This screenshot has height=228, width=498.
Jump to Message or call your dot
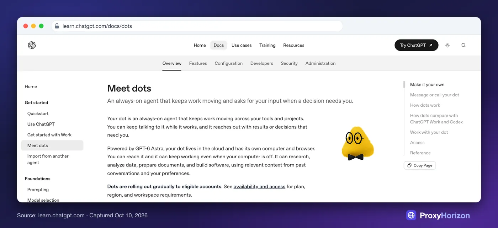coord(435,95)
